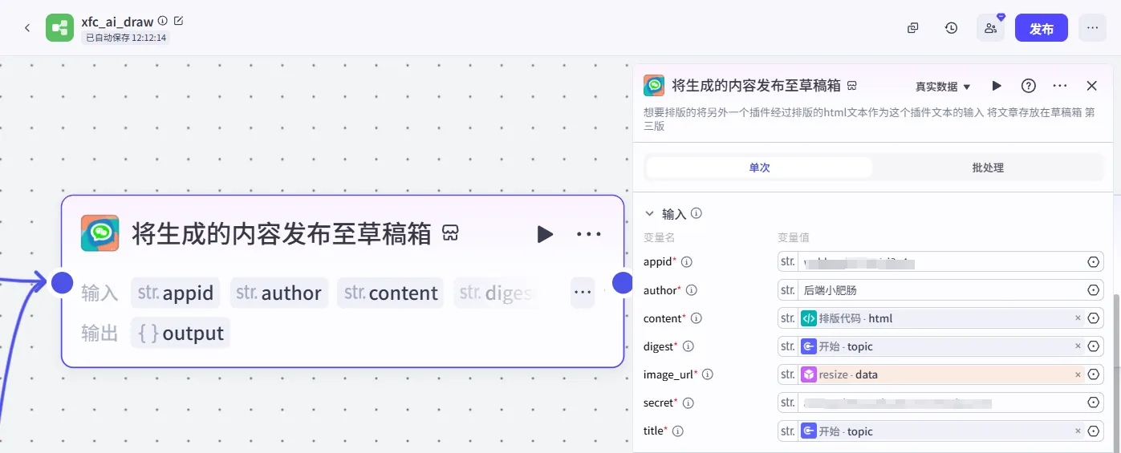Click the 已自动保存 12:12:14 status label

click(x=127, y=37)
